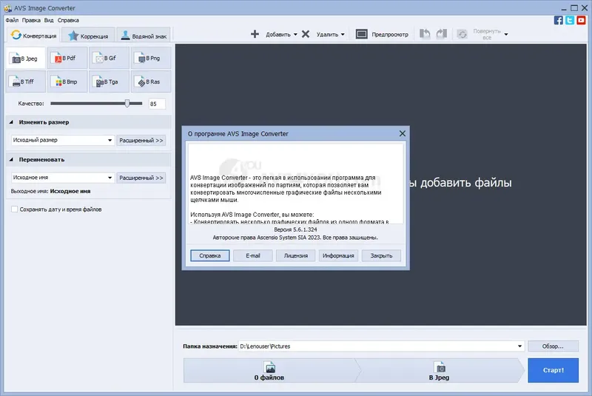Switch to the 'Водяной знак' tab
The width and height of the screenshot is (592, 396).
click(x=144, y=36)
